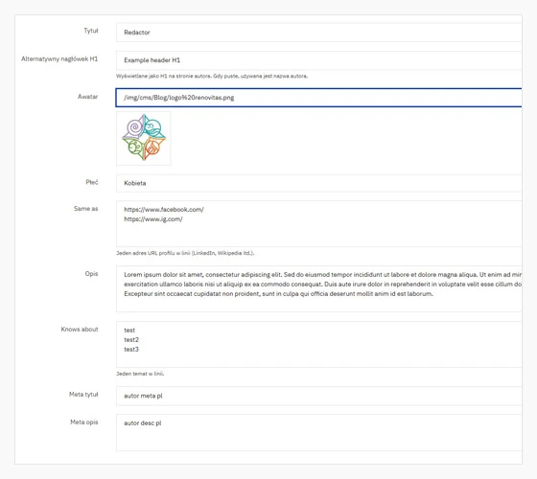Viewport: 537px width, 479px height.
Task: Click the Knows about label
Action: 80,330
